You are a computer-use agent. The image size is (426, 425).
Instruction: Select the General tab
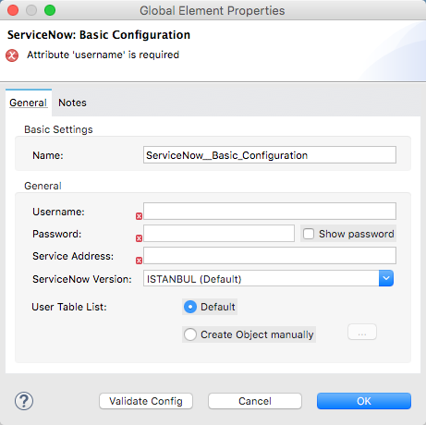(29, 103)
